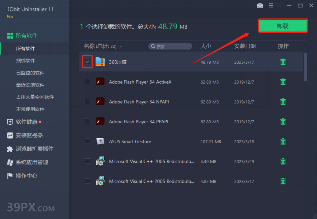Click the Adobe Flash Player 34 NPAPI icon
This screenshot has width=317, height=219.
(100, 101)
